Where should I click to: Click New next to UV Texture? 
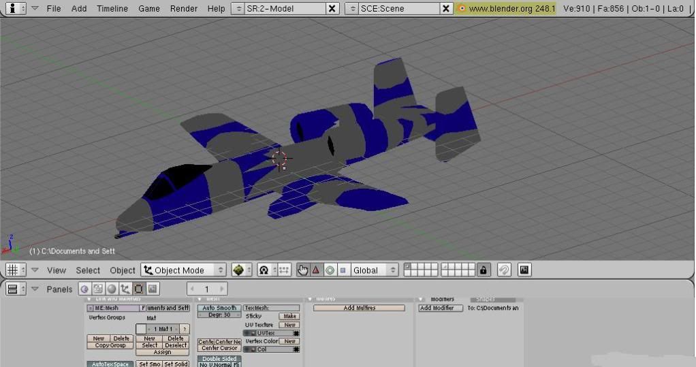coord(289,325)
